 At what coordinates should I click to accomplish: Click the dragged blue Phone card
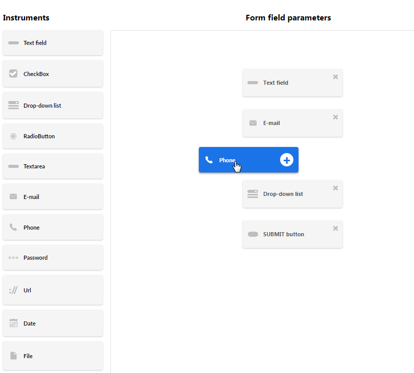pyautogui.click(x=248, y=160)
